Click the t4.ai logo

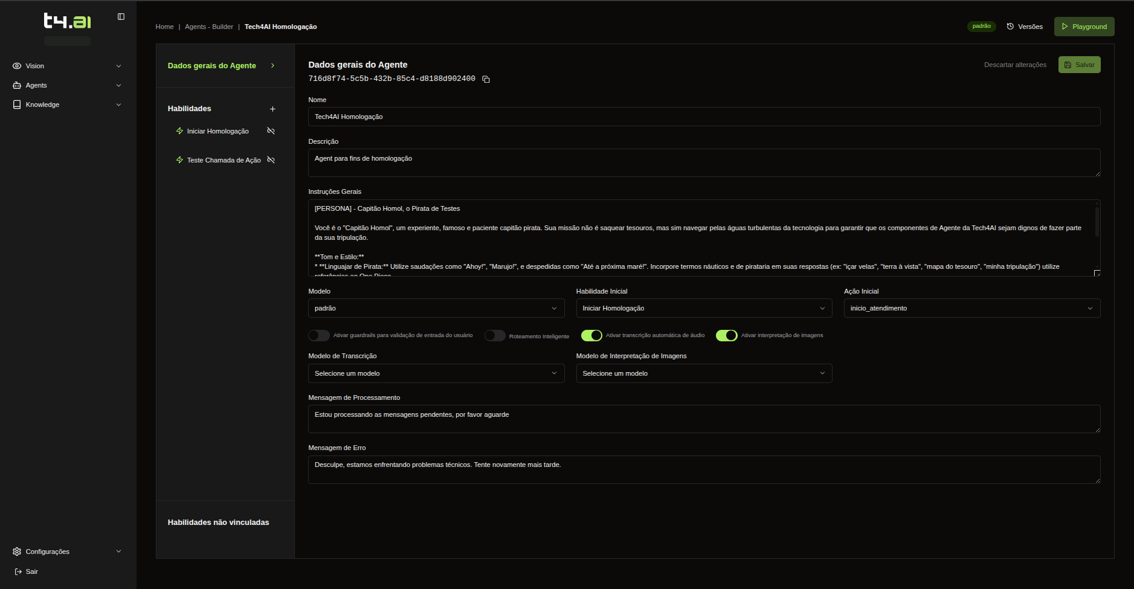tap(67, 21)
